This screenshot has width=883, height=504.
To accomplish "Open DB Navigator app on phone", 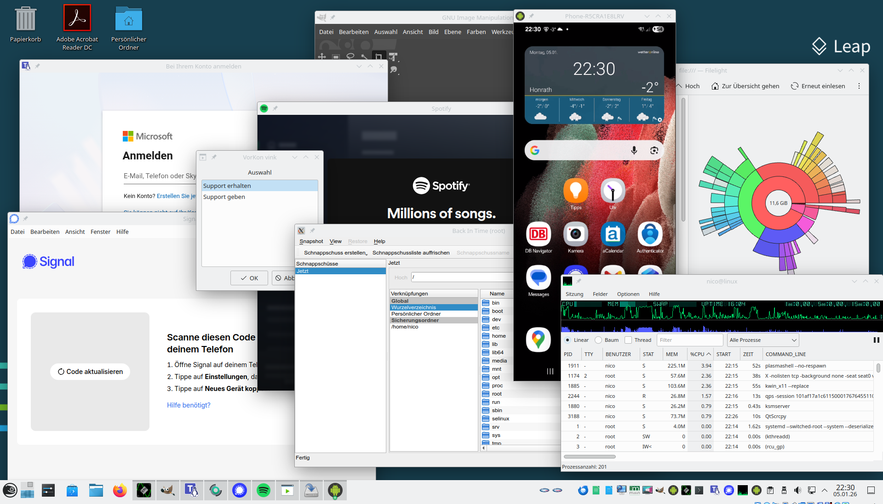I will pyautogui.click(x=538, y=235).
